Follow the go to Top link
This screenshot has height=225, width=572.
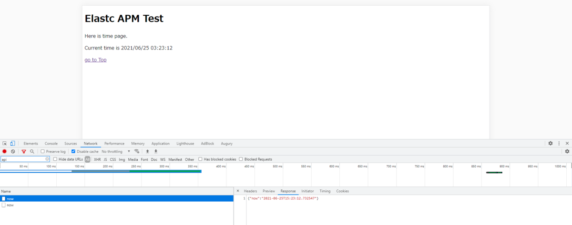point(95,60)
